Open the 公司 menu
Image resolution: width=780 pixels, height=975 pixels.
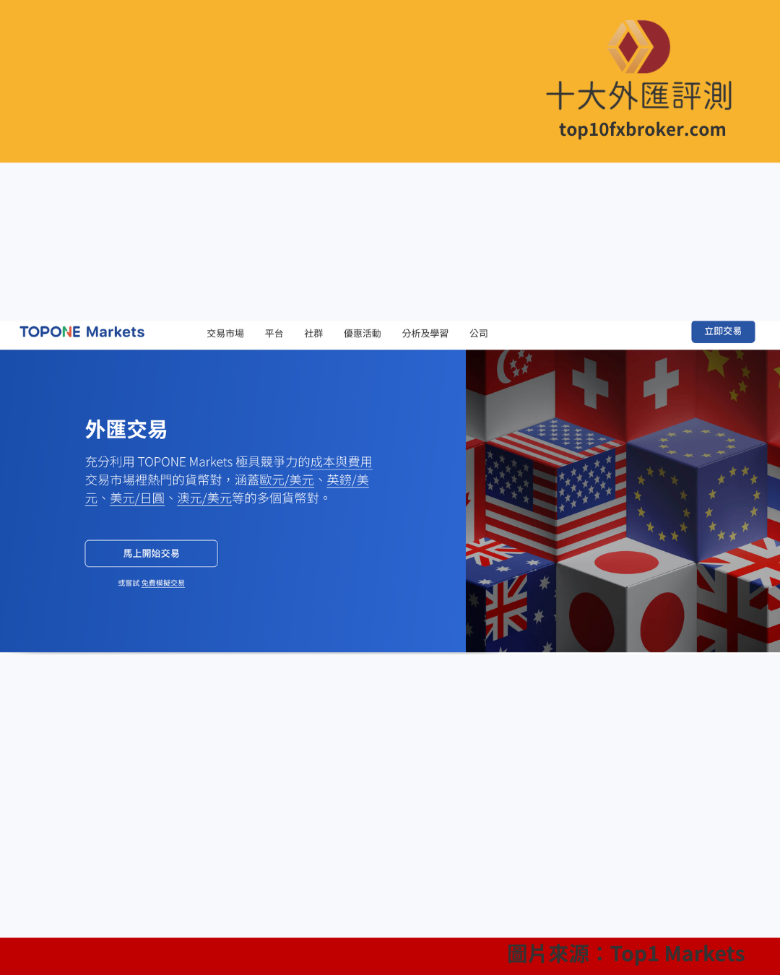(x=479, y=334)
